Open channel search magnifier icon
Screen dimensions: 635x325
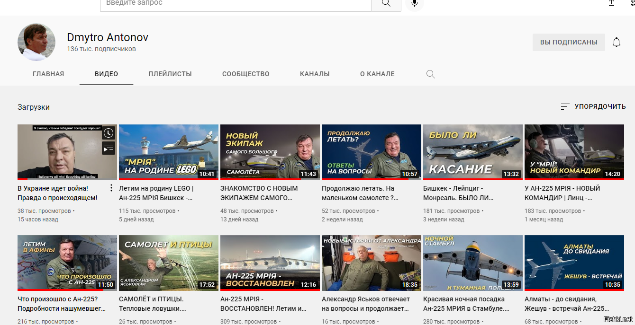430,74
